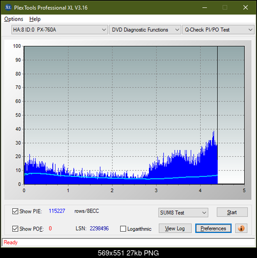Click the PIE value 115227

coord(57,211)
